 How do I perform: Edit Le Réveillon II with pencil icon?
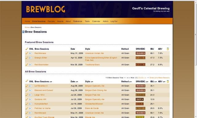click(x=27, y=86)
